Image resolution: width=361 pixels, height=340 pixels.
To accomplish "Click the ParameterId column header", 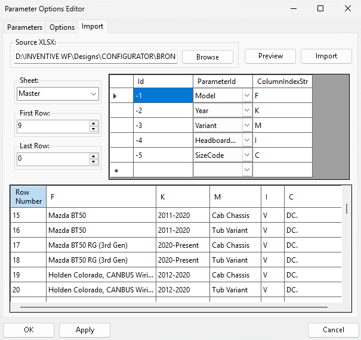I will [x=223, y=82].
